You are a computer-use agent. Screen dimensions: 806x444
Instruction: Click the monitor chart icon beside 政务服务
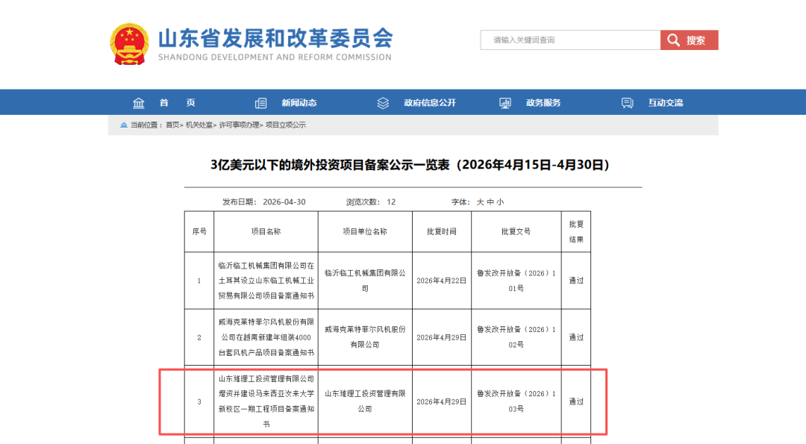click(505, 103)
